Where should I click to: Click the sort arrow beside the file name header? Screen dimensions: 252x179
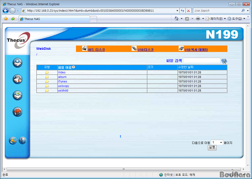pos(73,67)
